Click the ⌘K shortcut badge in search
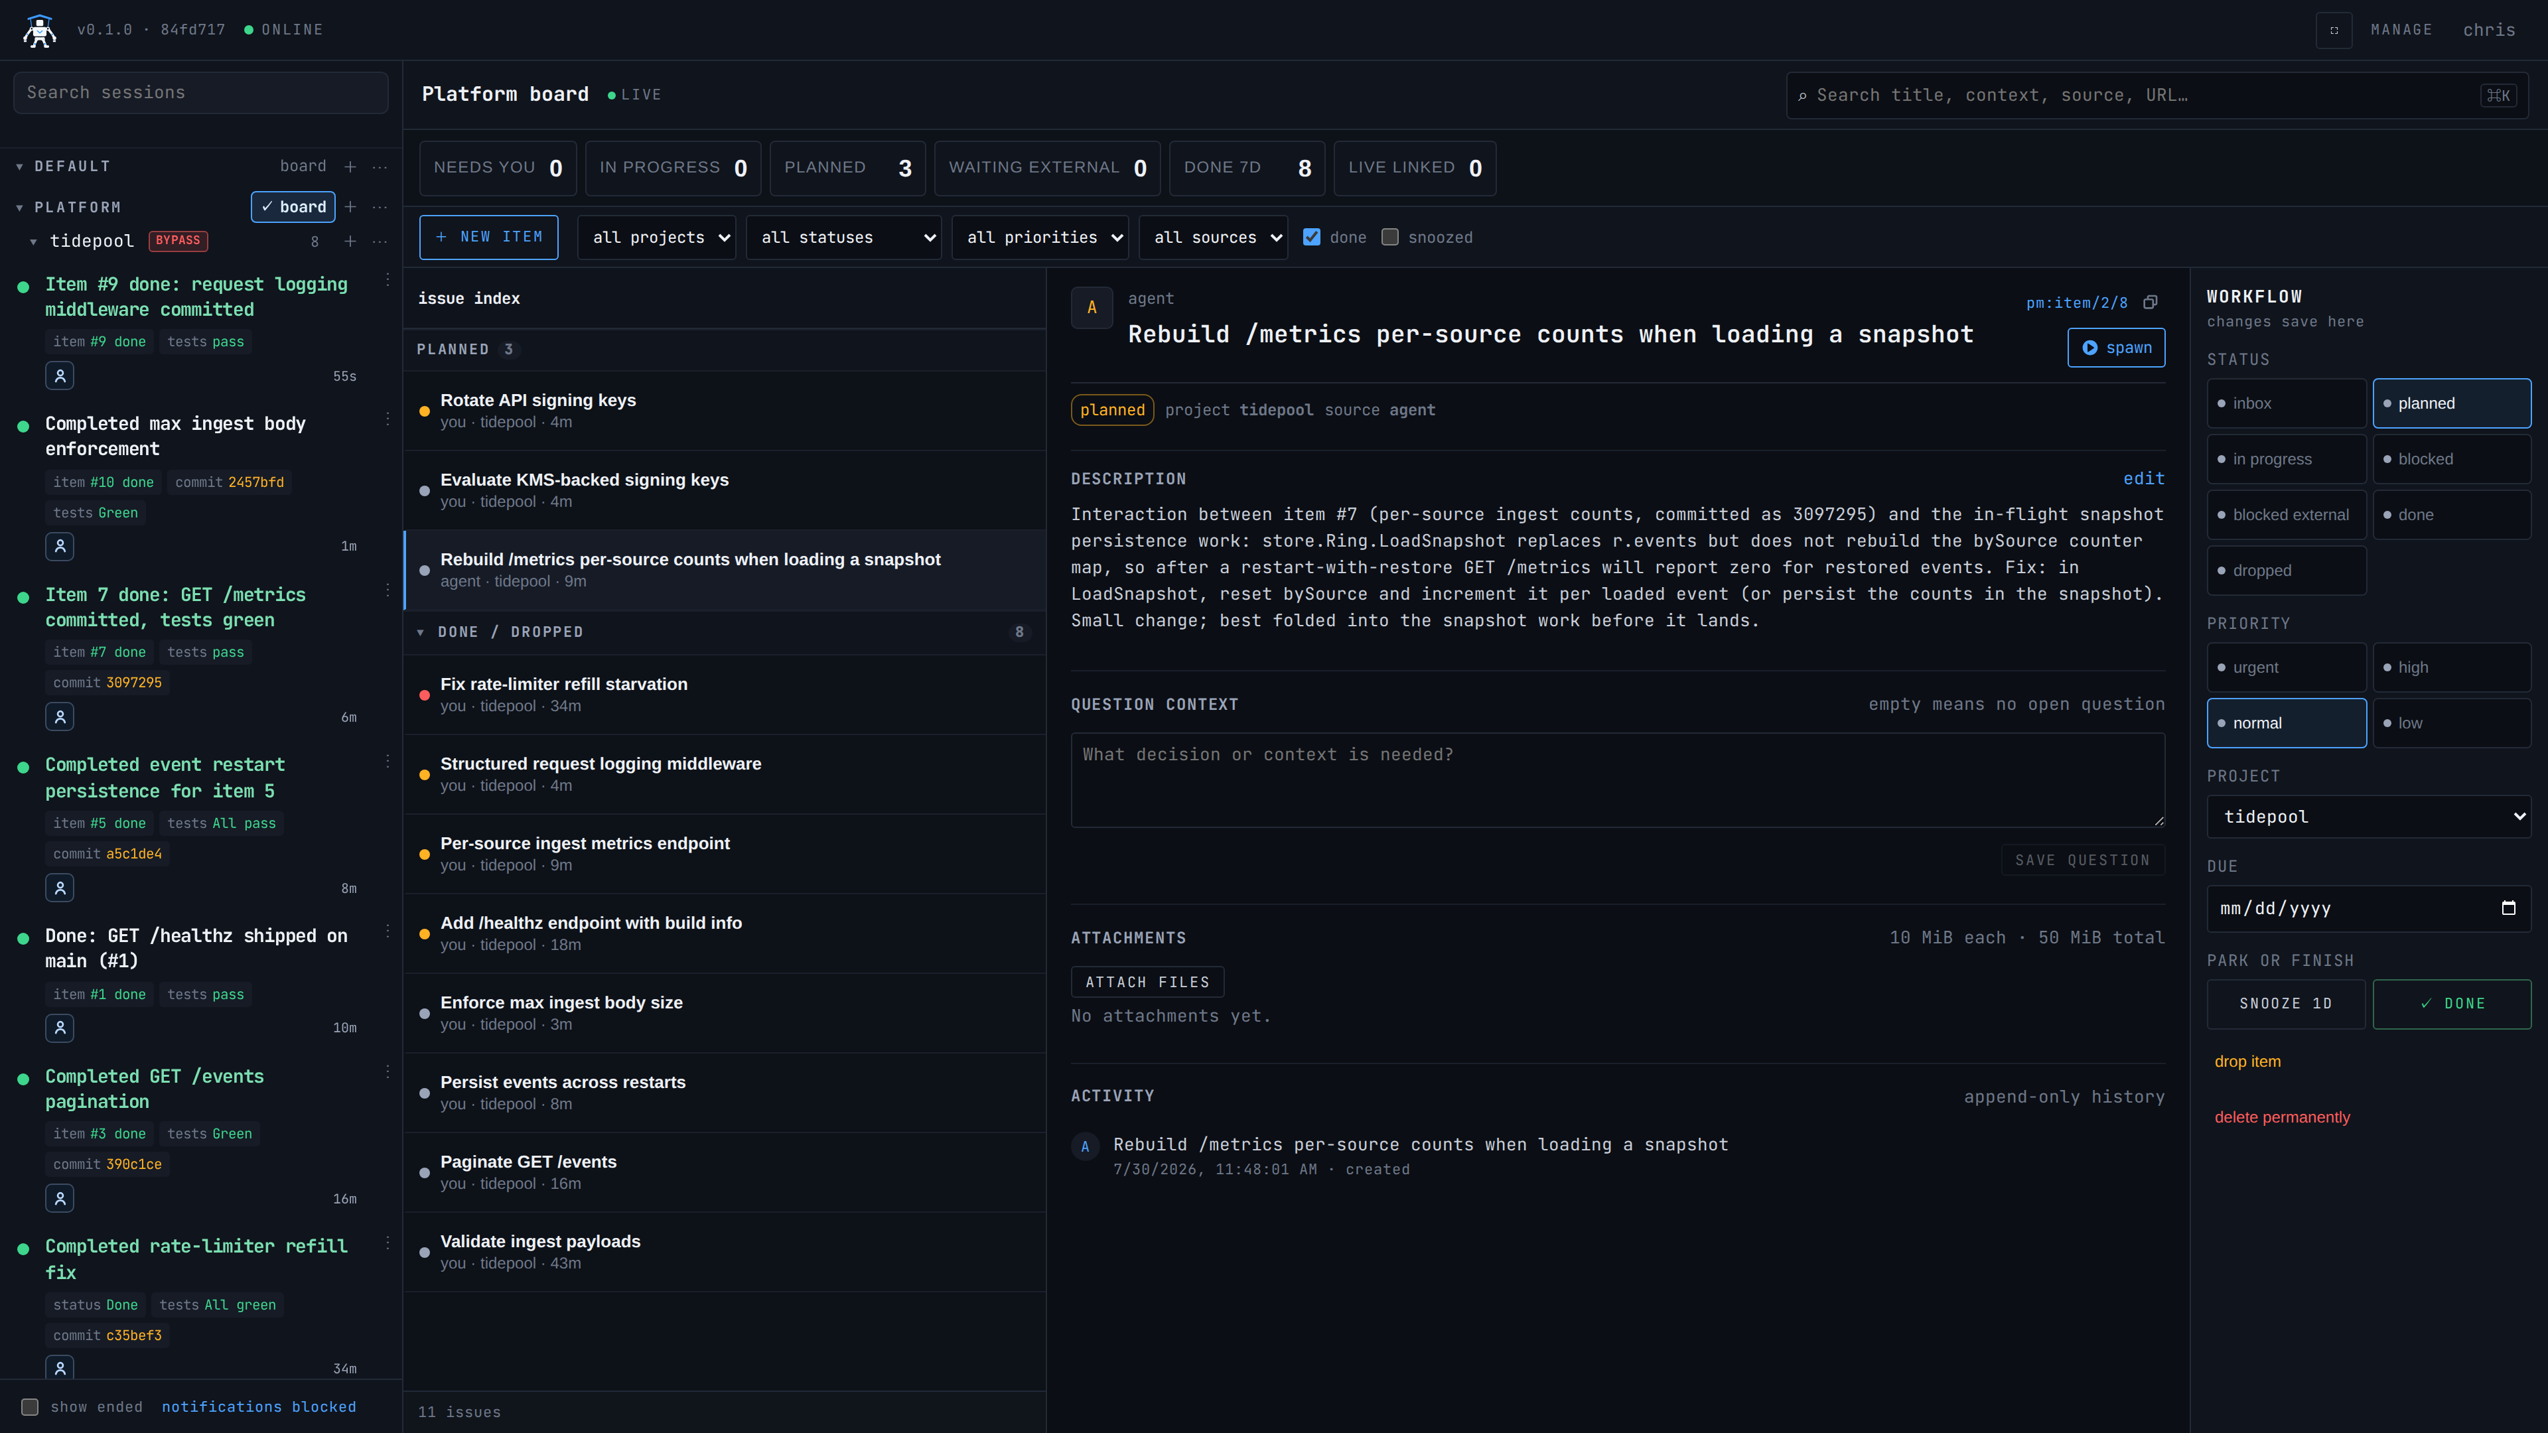 (x=2498, y=95)
